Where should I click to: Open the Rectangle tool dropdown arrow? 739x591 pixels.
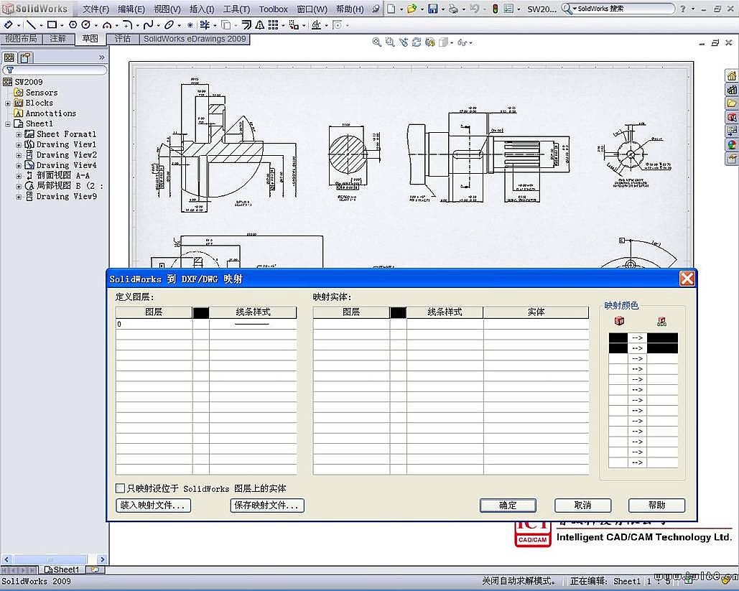point(61,25)
